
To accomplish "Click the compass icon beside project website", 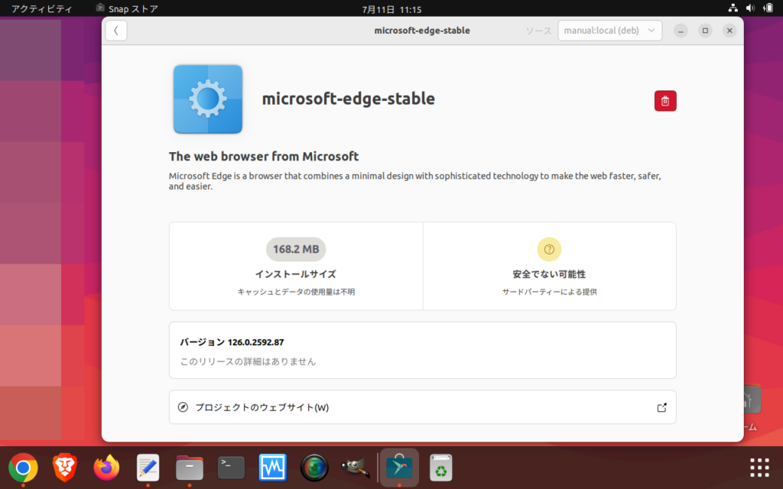I will (184, 407).
